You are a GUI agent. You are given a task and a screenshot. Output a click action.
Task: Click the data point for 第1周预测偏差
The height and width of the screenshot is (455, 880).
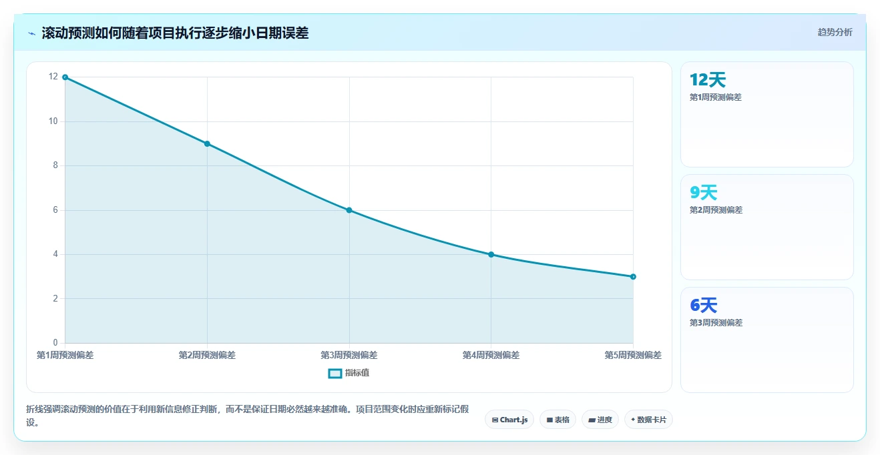[65, 77]
